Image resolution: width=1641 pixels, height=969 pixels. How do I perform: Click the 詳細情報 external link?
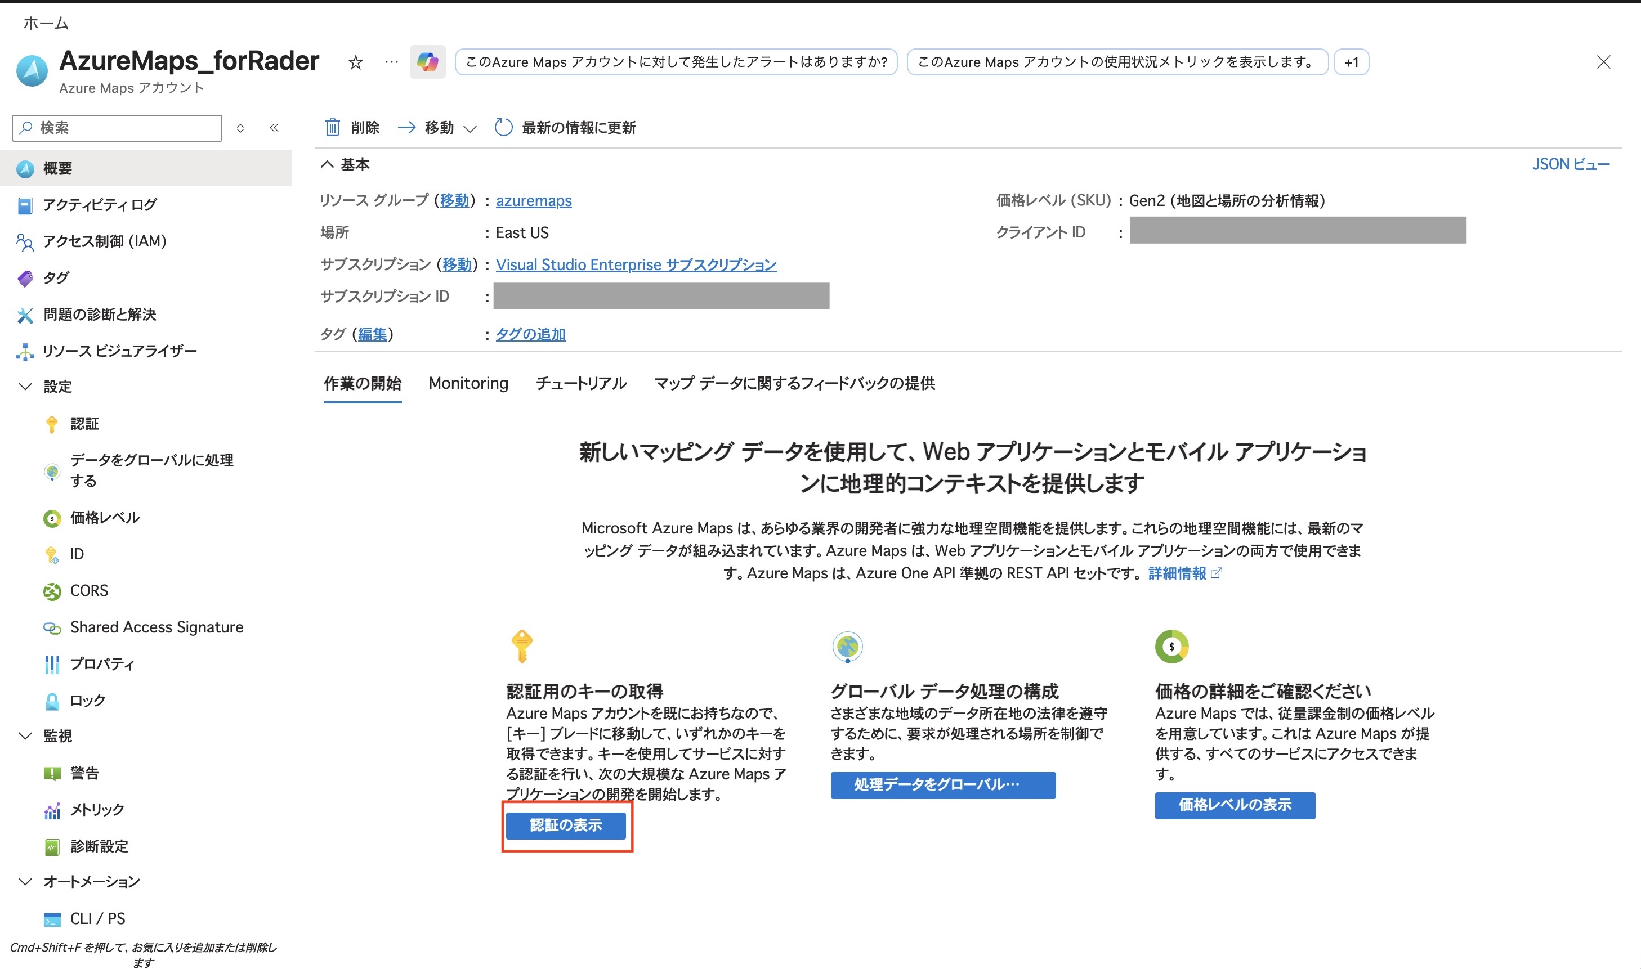pyautogui.click(x=1184, y=573)
